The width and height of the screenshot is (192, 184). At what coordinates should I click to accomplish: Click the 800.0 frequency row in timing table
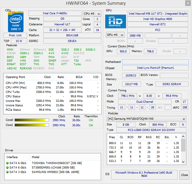click(144, 143)
